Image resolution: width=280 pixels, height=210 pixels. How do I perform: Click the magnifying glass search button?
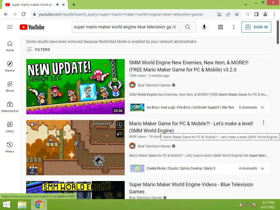coord(188,27)
